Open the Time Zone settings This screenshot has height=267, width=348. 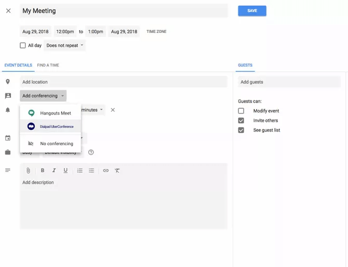[x=156, y=32]
